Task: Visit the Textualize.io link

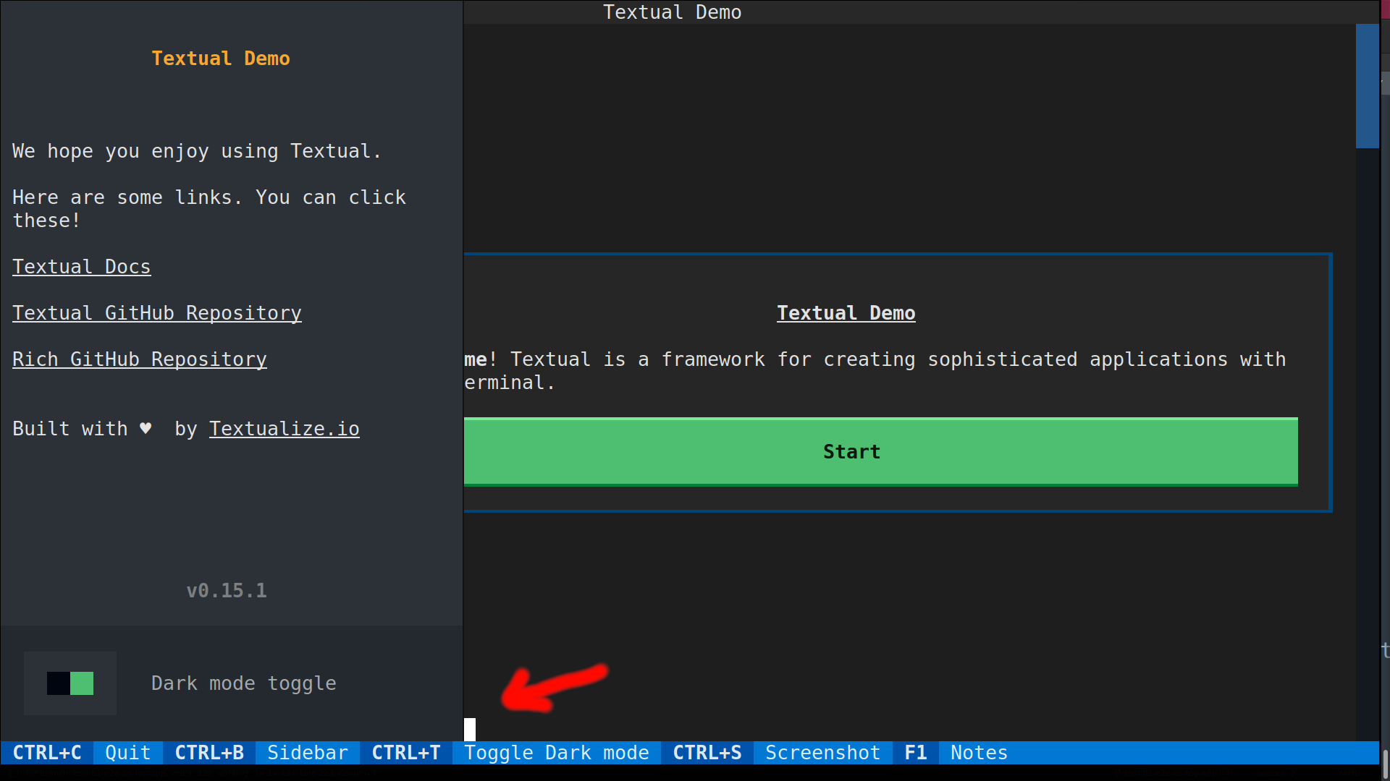Action: coord(285,429)
